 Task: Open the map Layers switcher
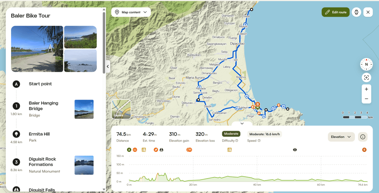(x=122, y=109)
